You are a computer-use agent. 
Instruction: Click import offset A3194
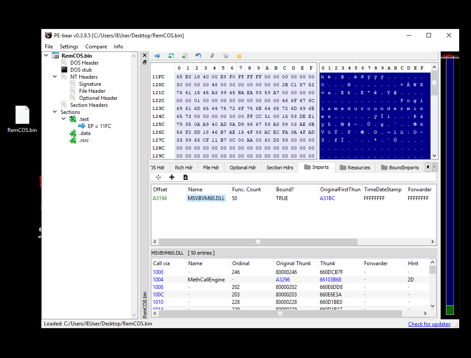(160, 198)
